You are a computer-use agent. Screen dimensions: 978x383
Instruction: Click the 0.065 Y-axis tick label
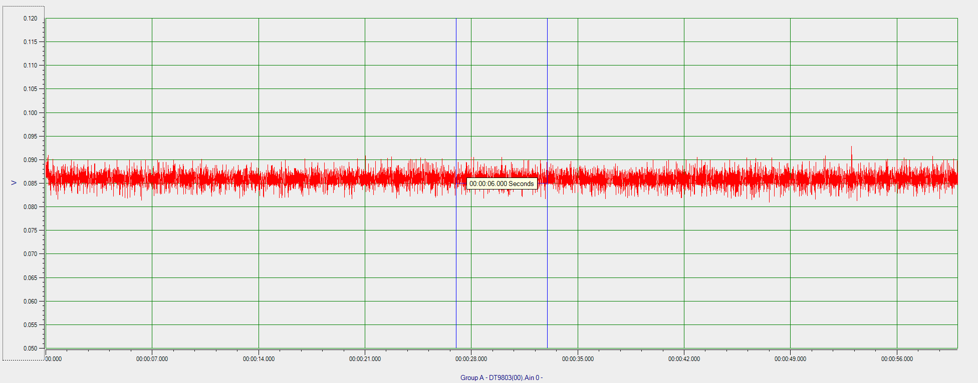(30, 278)
